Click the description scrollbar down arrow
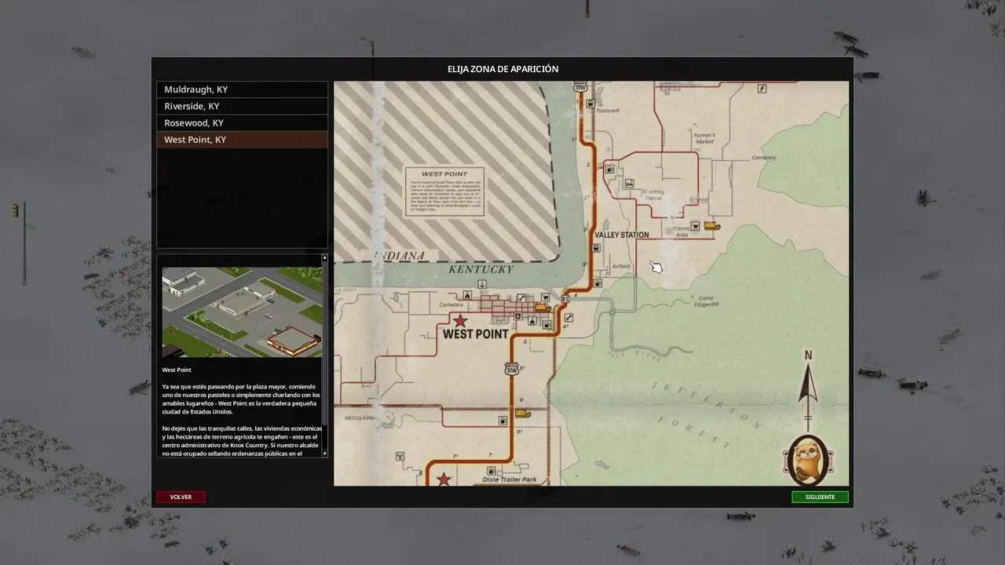The image size is (1005, 565). 324,454
